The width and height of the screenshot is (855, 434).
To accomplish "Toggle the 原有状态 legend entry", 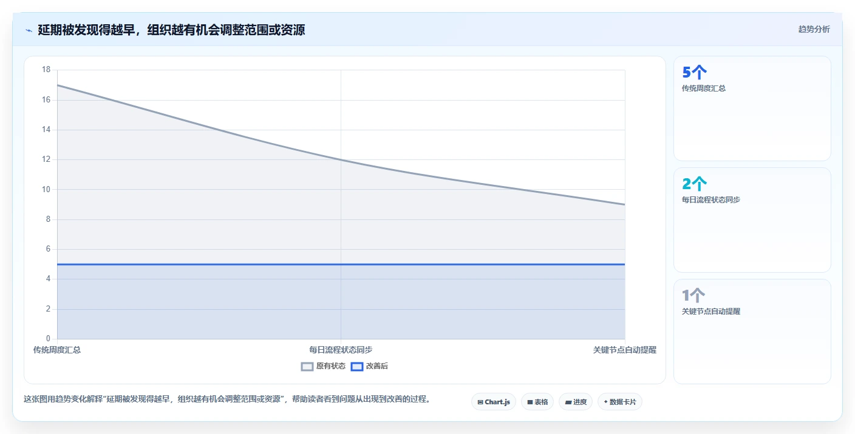I will tap(323, 366).
